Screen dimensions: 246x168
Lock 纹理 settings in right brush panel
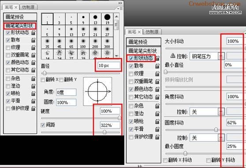(x=157, y=73)
